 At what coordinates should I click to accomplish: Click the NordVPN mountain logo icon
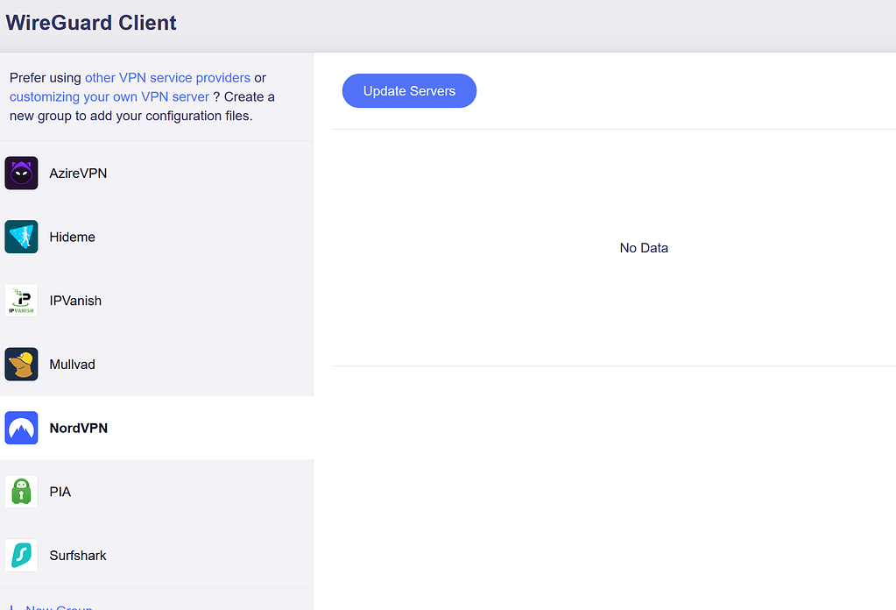tap(21, 429)
